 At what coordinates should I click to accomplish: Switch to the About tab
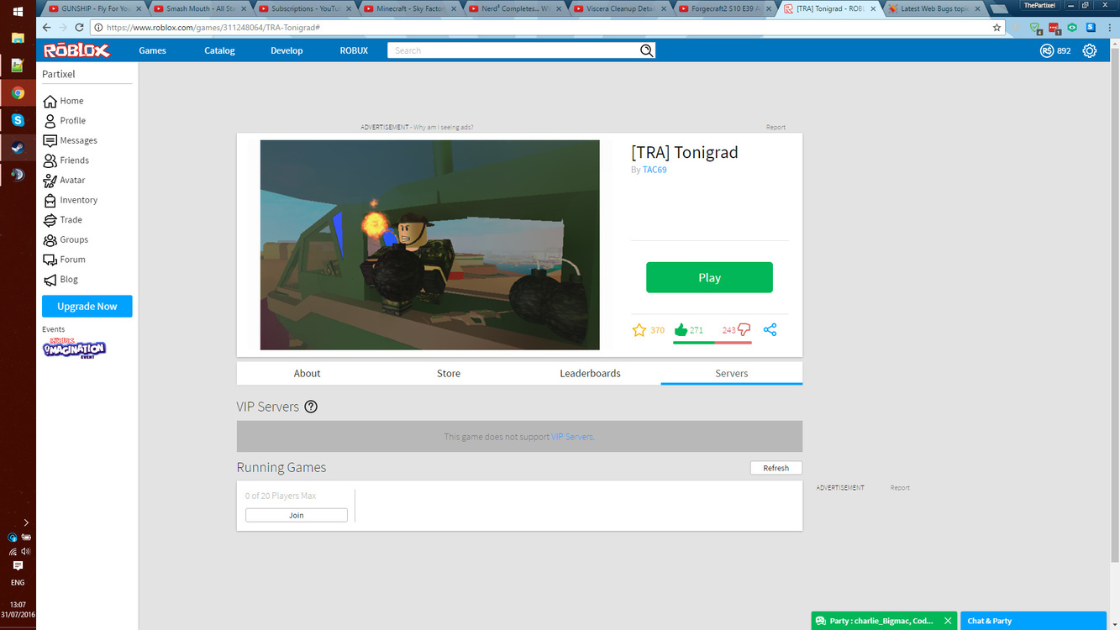tap(307, 374)
